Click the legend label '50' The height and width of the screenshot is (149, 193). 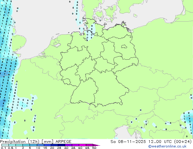click(x=94, y=148)
